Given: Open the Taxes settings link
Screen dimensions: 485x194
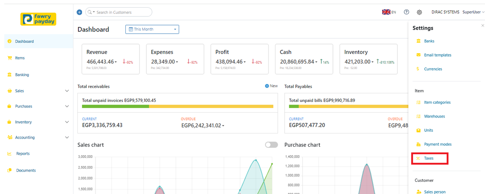Looking at the screenshot, I should click(x=428, y=159).
